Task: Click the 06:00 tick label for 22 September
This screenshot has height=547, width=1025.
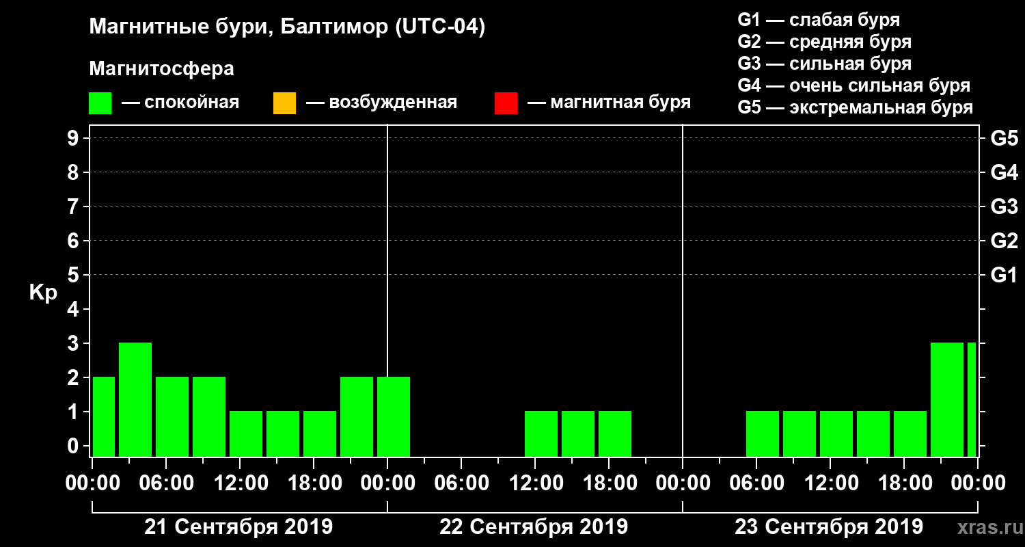Action: 461,483
